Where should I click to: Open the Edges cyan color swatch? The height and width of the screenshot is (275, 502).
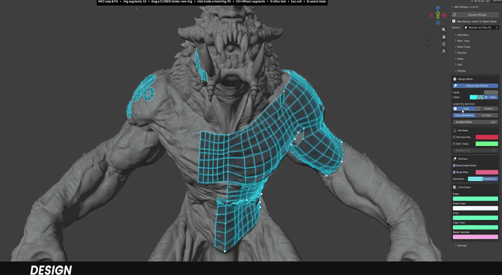coord(477,97)
